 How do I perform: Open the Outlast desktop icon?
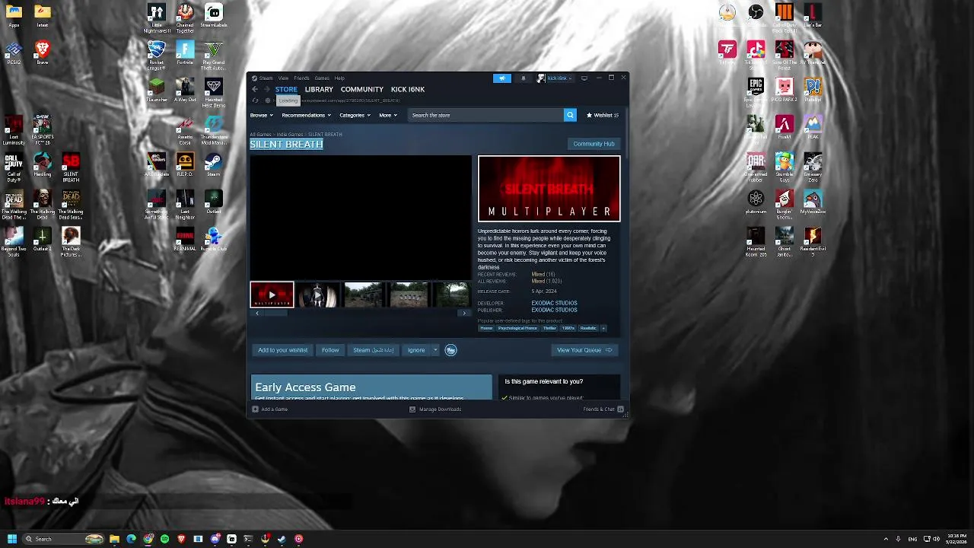[x=214, y=202]
